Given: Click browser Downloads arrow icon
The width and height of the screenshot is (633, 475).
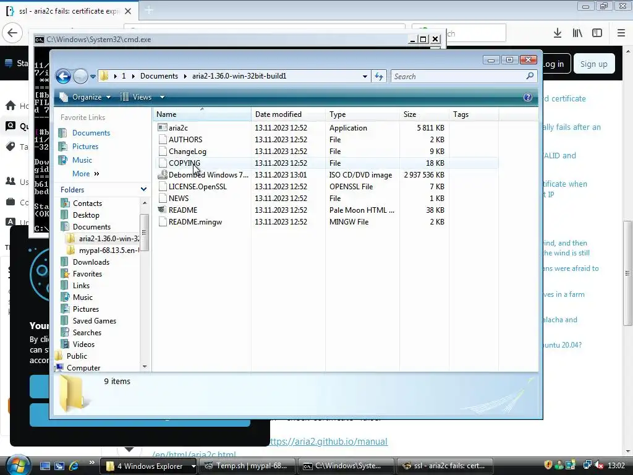Looking at the screenshot, I should [x=558, y=33].
